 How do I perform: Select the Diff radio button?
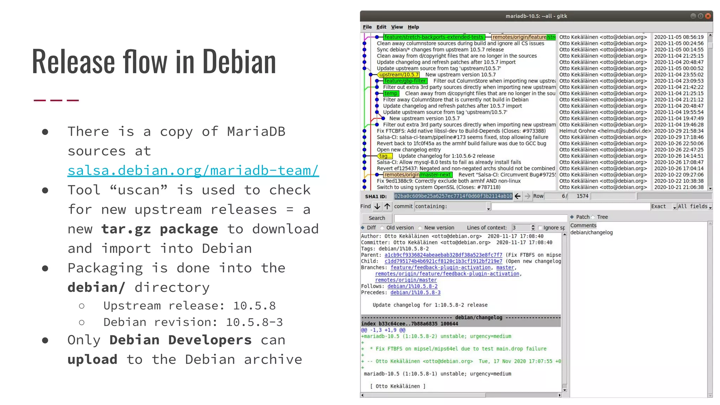click(368, 228)
